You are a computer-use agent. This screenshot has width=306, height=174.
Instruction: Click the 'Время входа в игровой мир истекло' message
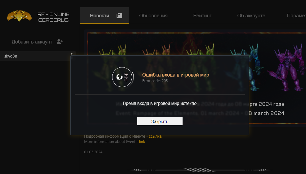pos(160,104)
